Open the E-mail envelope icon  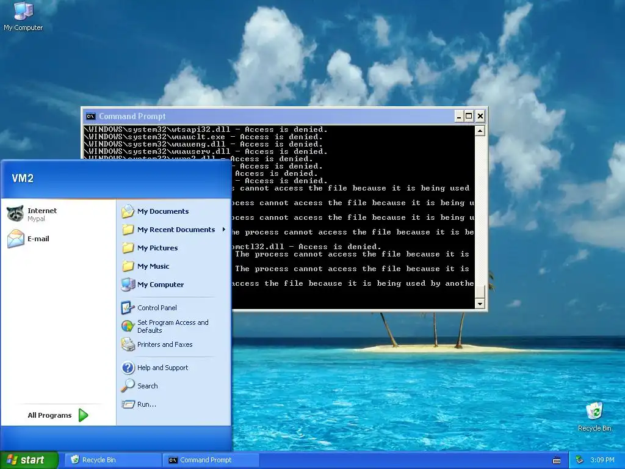tap(15, 239)
